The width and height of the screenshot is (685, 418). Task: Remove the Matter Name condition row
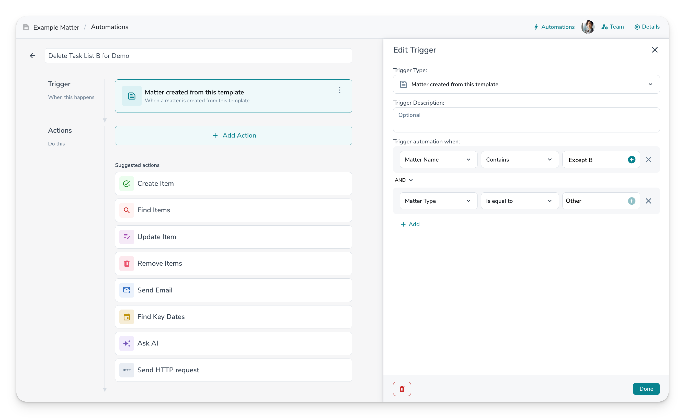point(648,159)
